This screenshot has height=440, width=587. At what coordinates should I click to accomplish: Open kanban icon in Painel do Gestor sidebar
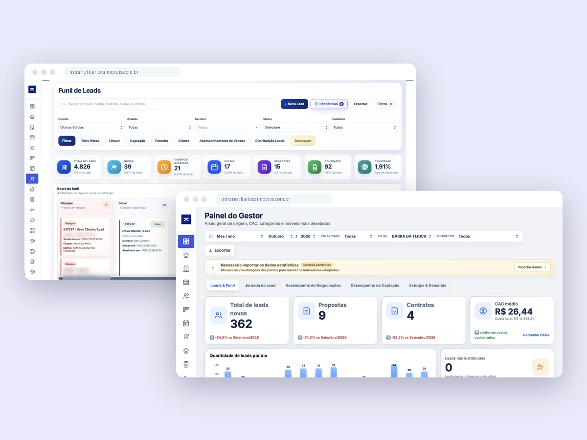[x=186, y=309]
